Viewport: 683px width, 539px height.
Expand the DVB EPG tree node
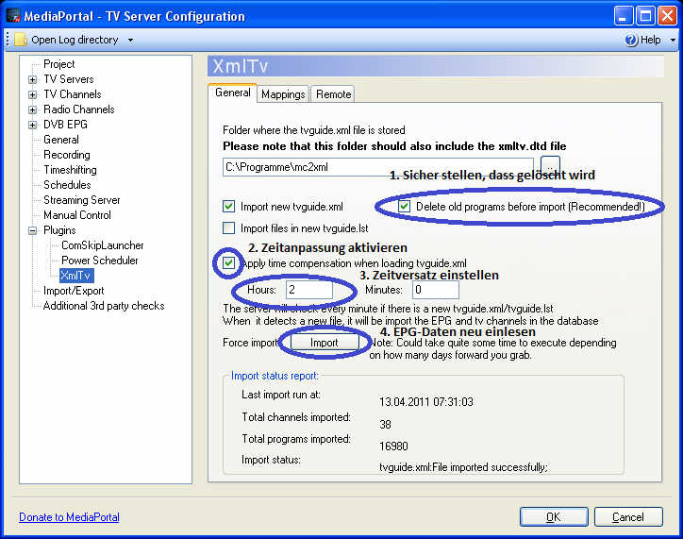(32, 125)
